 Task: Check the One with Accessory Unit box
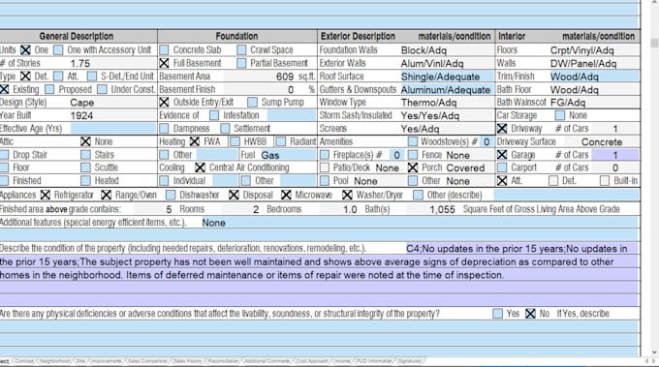[58, 50]
